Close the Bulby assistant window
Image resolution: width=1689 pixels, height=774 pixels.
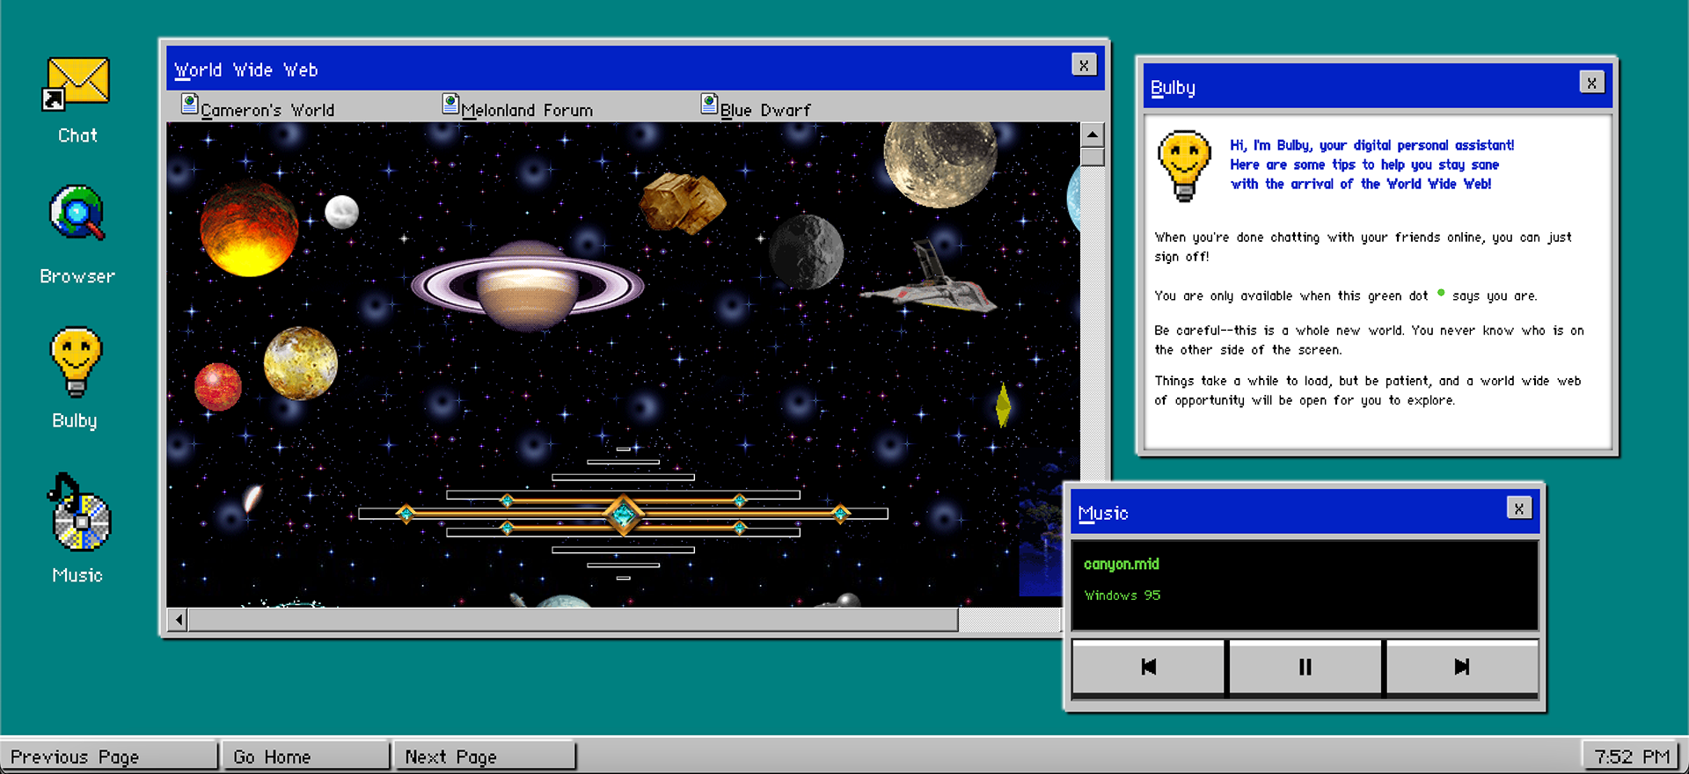pos(1591,83)
